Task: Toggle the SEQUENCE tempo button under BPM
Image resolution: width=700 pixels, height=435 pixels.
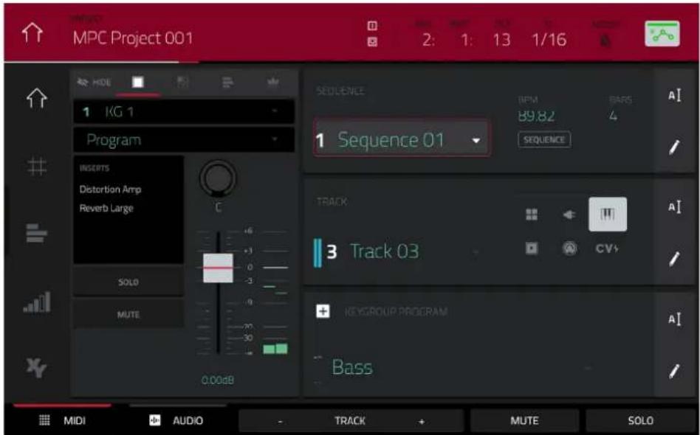Action: (x=544, y=139)
